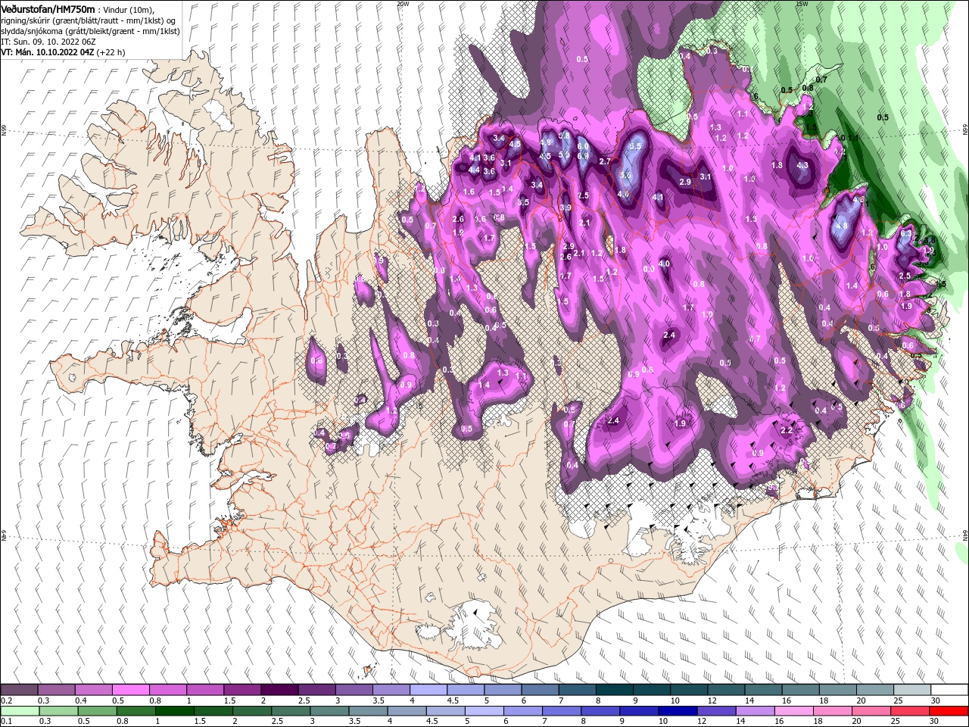This screenshot has width=969, height=727.
Task: Click the 20W longitude label on top edge
Action: coord(403,3)
